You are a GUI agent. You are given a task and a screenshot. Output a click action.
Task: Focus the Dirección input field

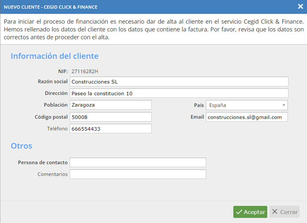(x=179, y=93)
